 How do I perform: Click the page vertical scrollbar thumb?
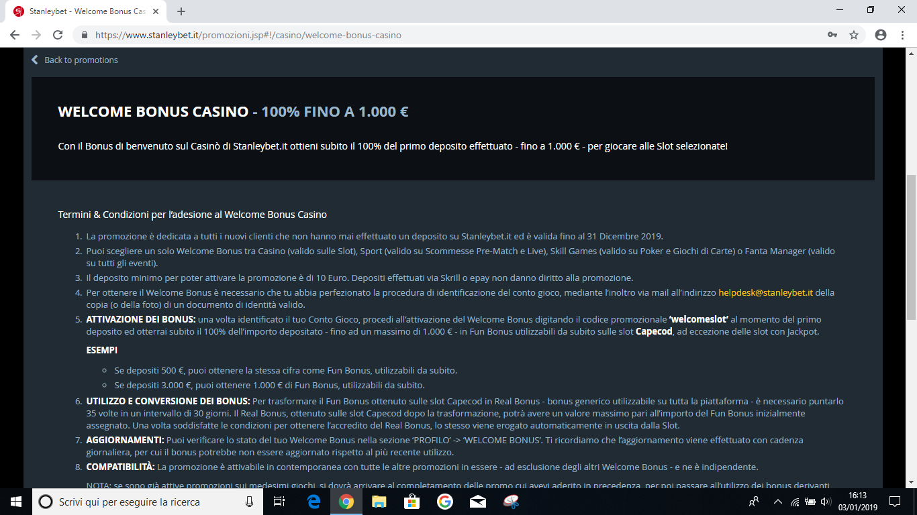(x=911, y=247)
